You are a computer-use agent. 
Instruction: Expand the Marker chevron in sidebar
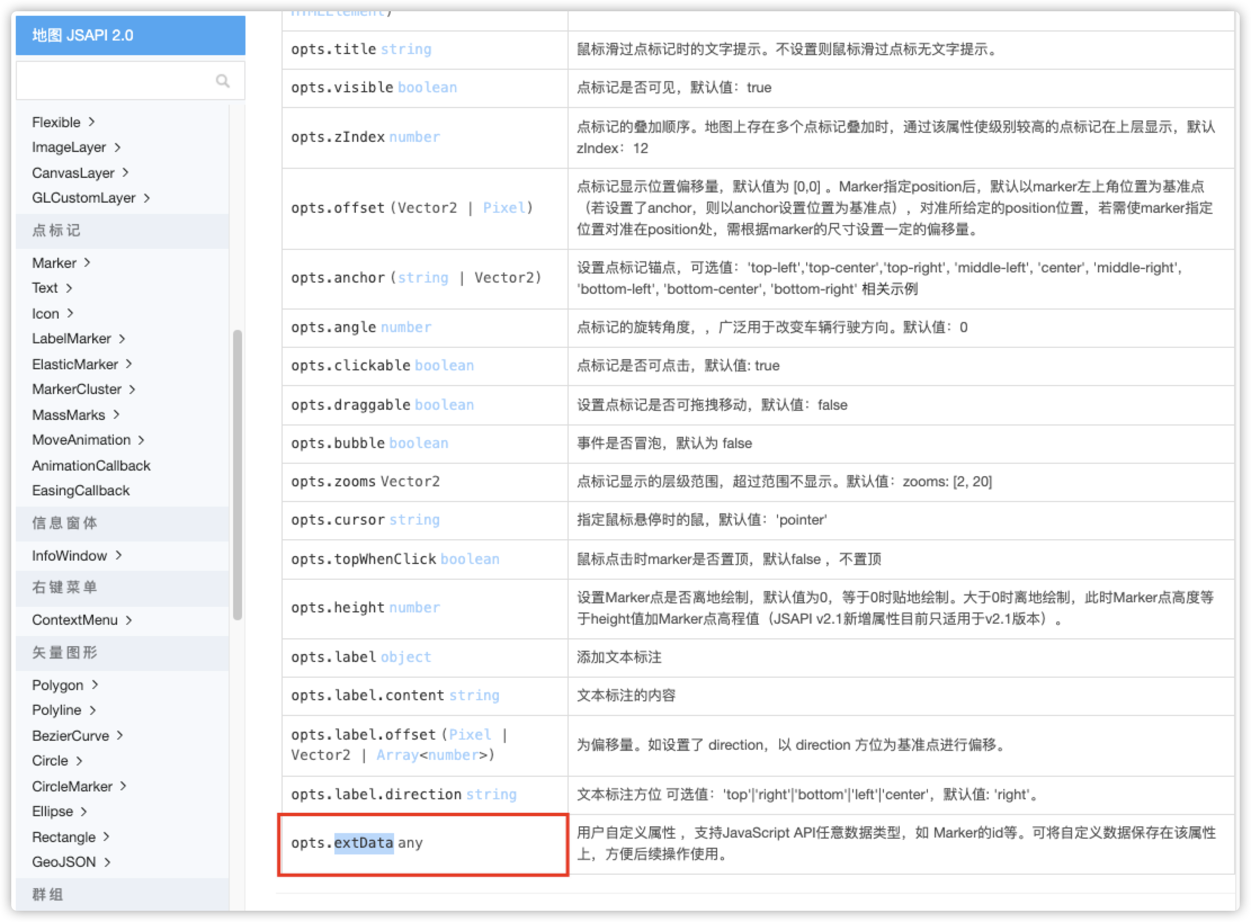click(x=87, y=263)
